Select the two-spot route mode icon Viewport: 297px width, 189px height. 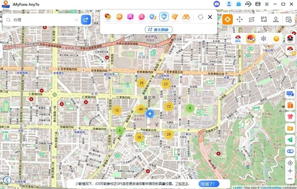[251, 19]
